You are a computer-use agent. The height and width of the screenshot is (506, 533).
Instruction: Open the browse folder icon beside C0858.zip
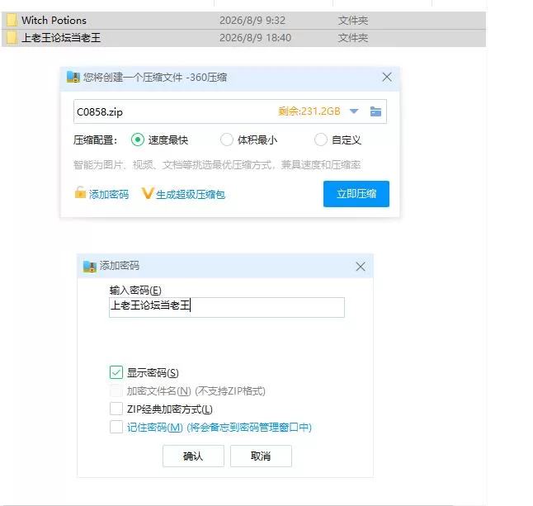[375, 111]
